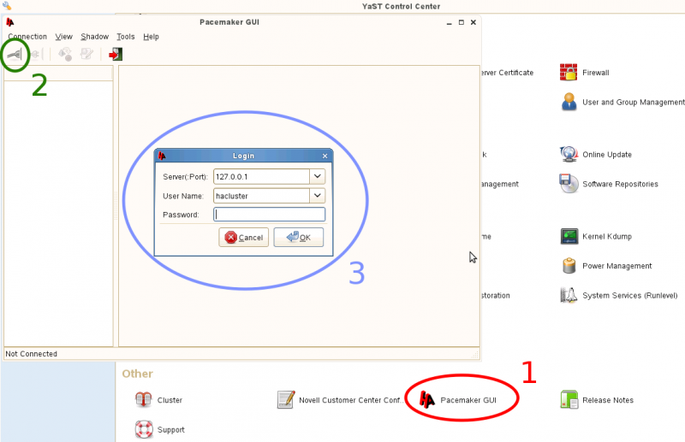Expand the Server(:Port) dropdown arrow

click(x=318, y=177)
